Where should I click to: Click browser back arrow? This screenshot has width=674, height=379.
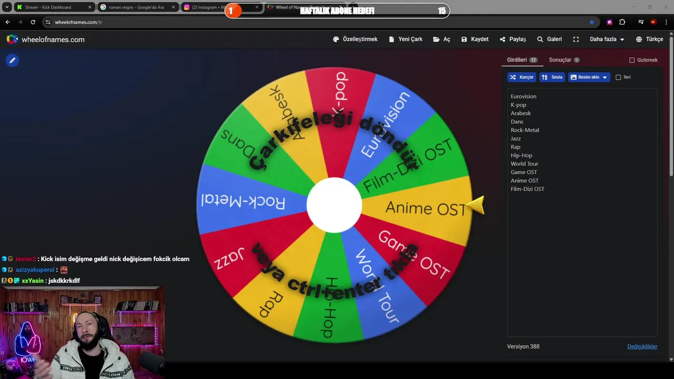pyautogui.click(x=7, y=22)
